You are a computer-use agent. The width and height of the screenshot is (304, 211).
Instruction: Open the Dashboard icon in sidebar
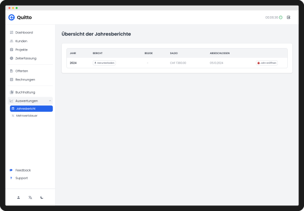pyautogui.click(x=12, y=32)
